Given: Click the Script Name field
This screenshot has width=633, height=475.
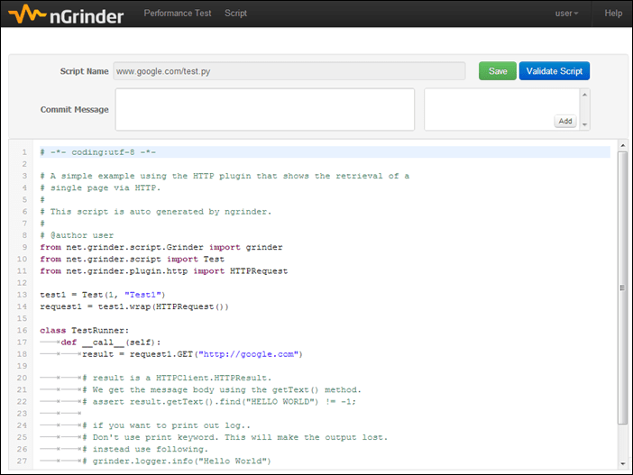Looking at the screenshot, I should [x=289, y=71].
